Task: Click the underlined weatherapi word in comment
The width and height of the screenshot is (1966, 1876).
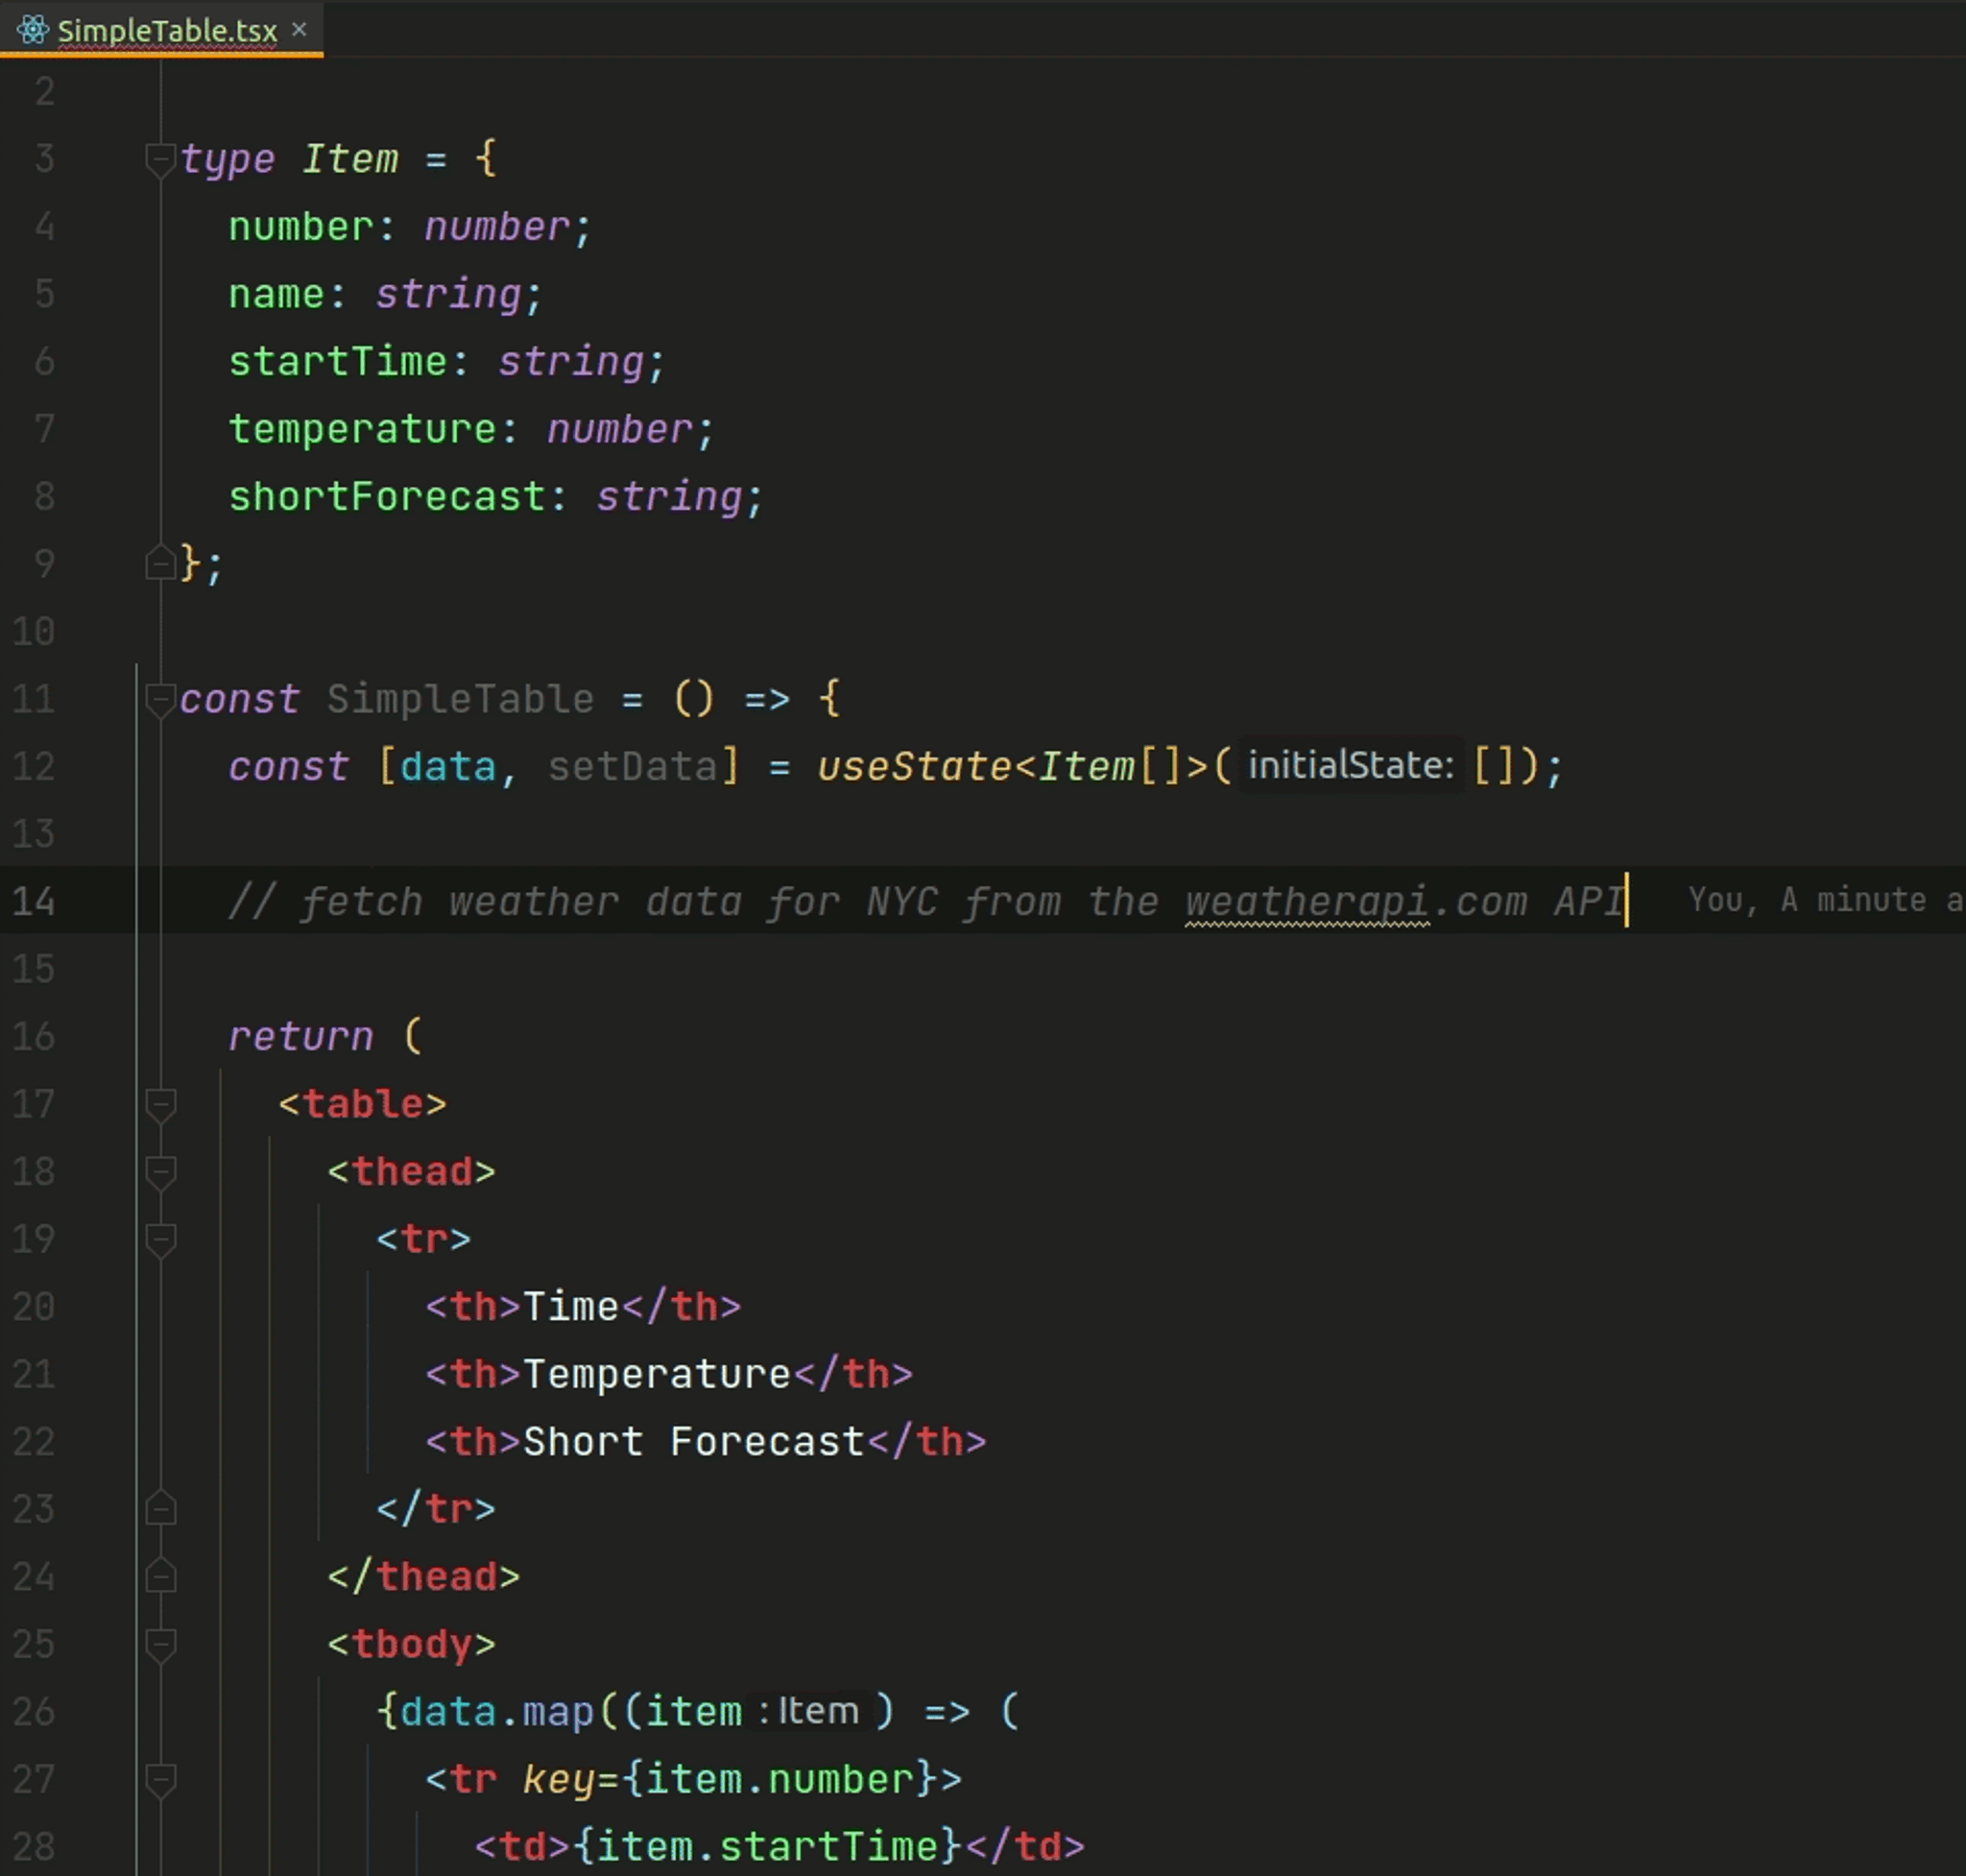Action: [x=1307, y=902]
